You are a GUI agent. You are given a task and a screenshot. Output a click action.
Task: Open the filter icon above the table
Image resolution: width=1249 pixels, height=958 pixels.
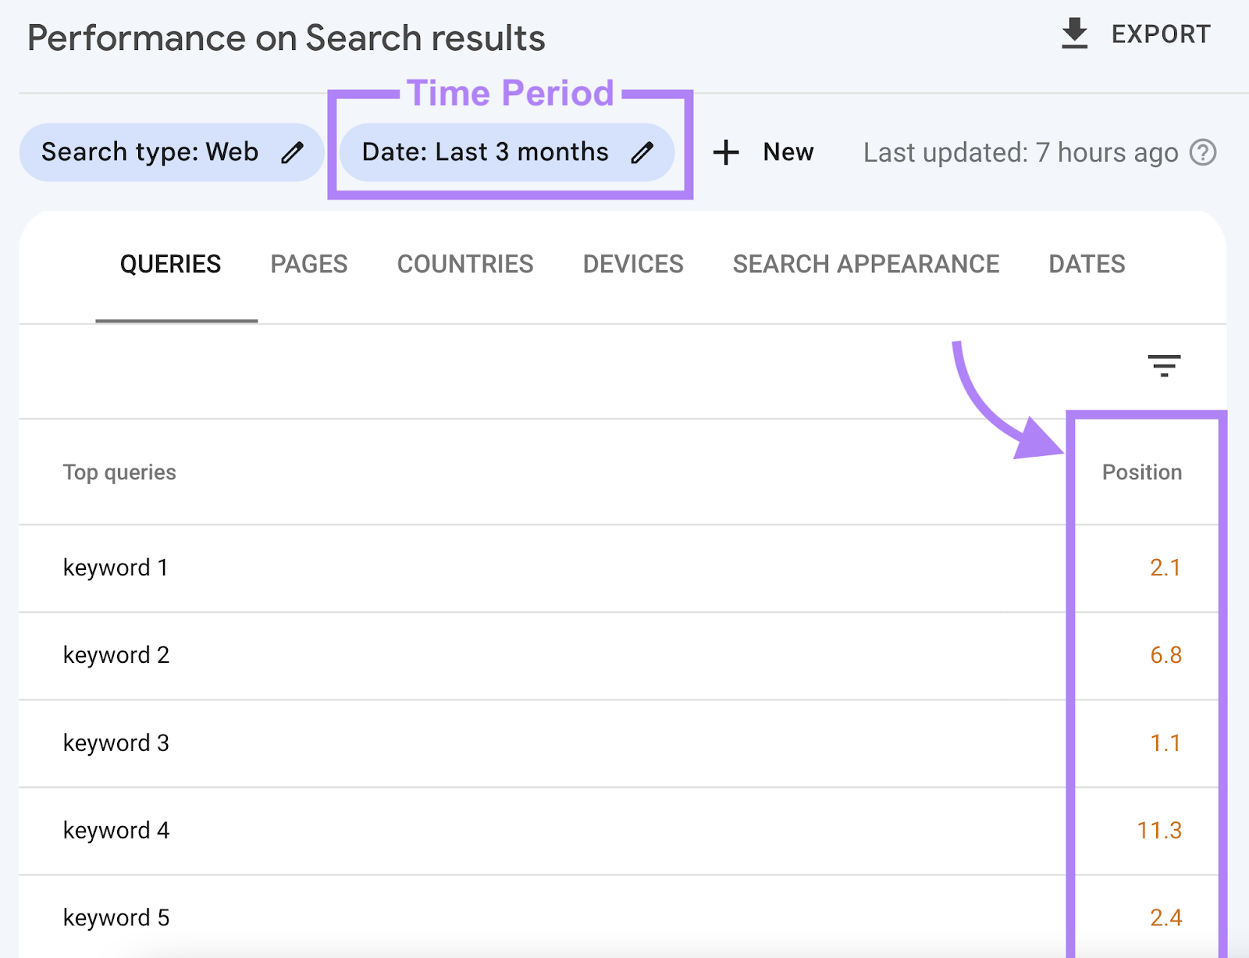[x=1164, y=365]
